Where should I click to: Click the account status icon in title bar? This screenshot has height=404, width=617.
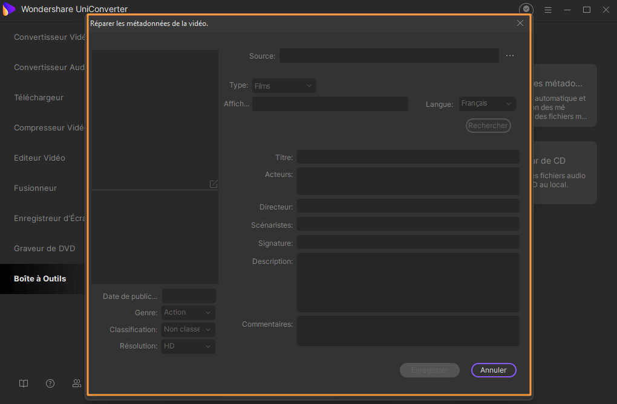click(x=526, y=9)
